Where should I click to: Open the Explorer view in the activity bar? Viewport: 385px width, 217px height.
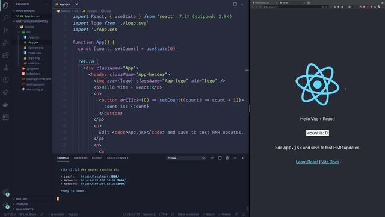click(x=5, y=5)
